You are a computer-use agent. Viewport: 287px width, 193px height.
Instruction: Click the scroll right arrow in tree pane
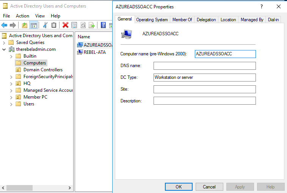[x=70, y=188]
